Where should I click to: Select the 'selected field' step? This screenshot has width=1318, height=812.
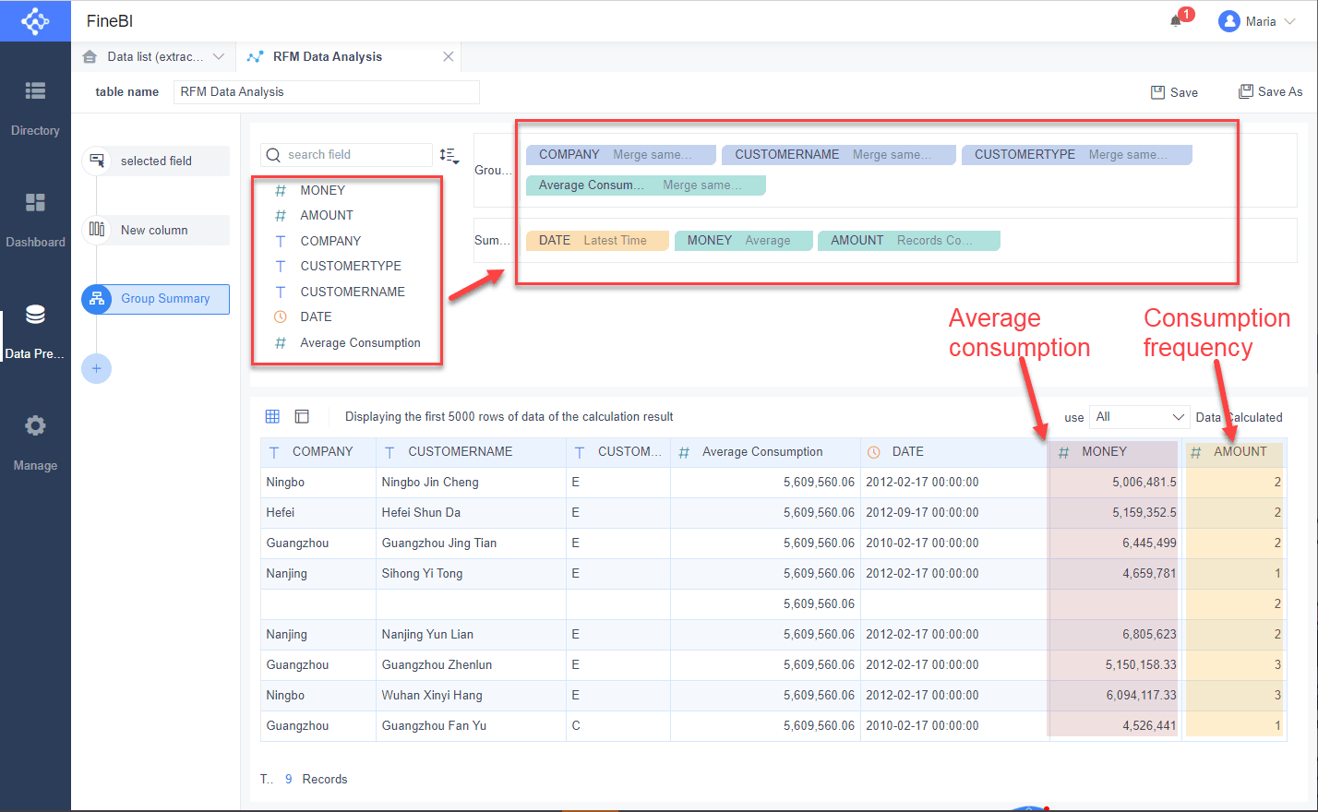point(155,161)
